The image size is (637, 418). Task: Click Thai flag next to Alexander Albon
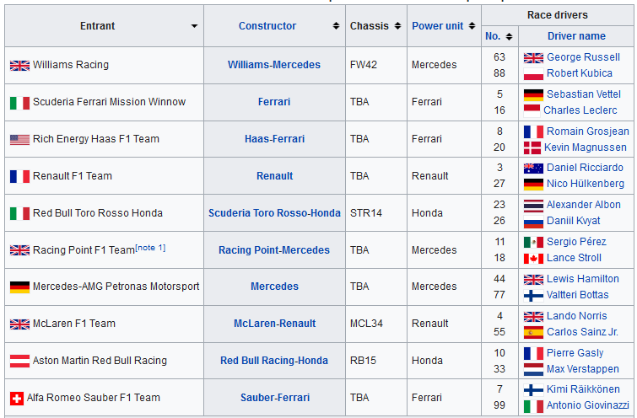533,206
